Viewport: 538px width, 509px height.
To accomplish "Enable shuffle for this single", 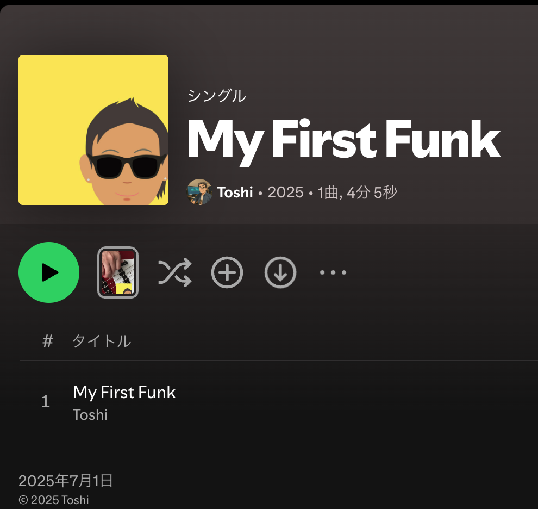I will [174, 272].
